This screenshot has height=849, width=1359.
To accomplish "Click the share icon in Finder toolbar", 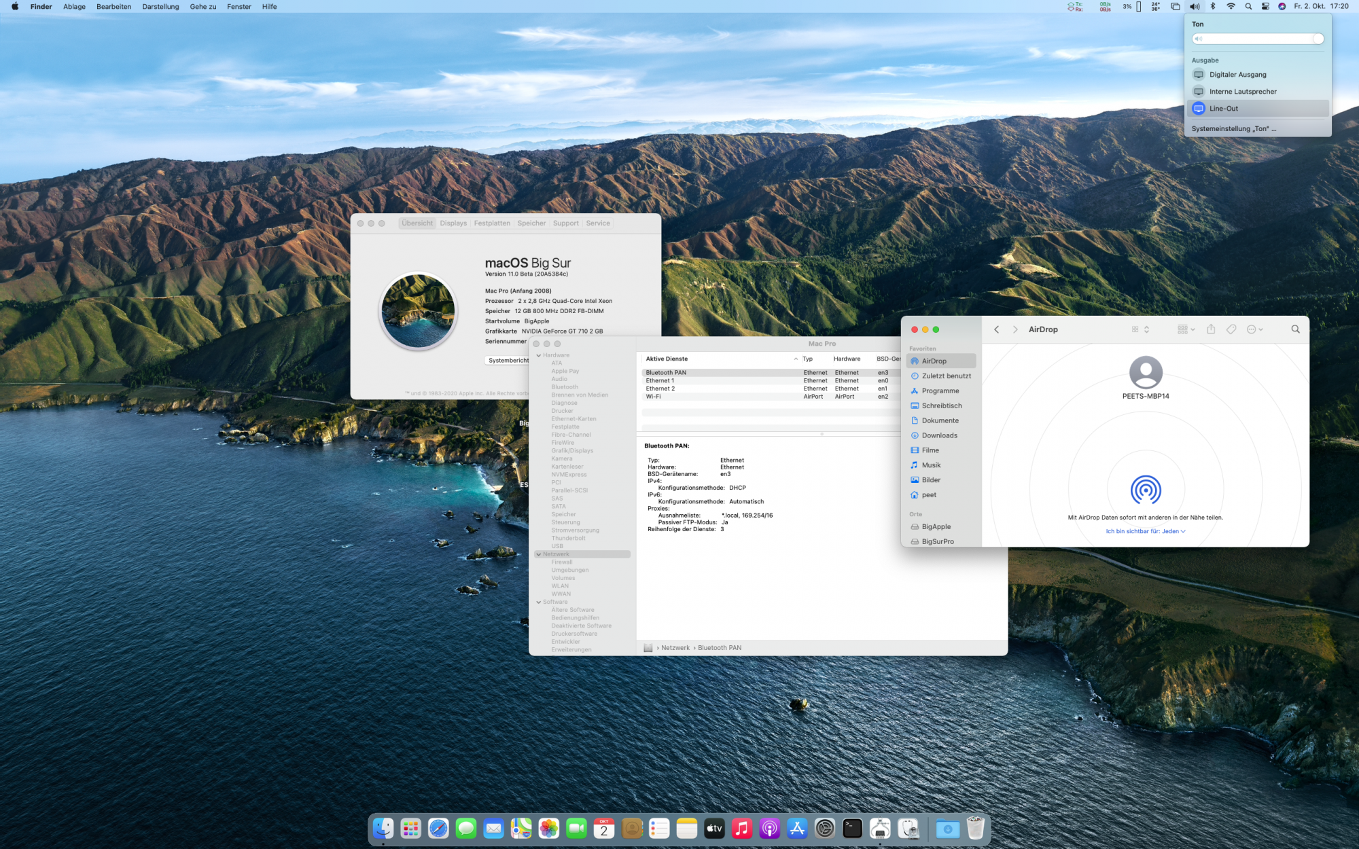I will pyautogui.click(x=1211, y=329).
